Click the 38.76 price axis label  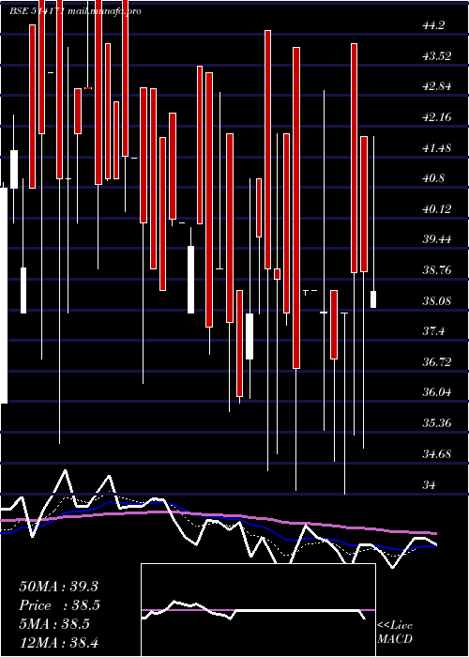point(437,270)
